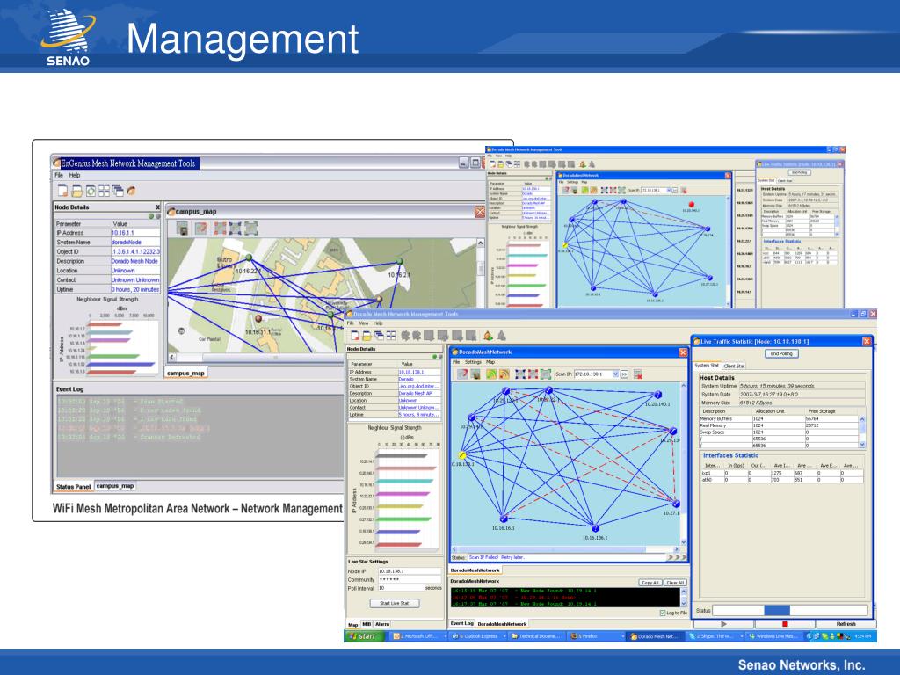
Task: Click the Clear All button
Action: click(675, 582)
